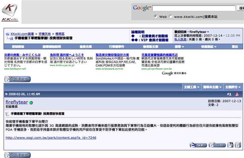Click the folder icon before KKwiki.com breadcrumb

pyautogui.click(x=7, y=34)
